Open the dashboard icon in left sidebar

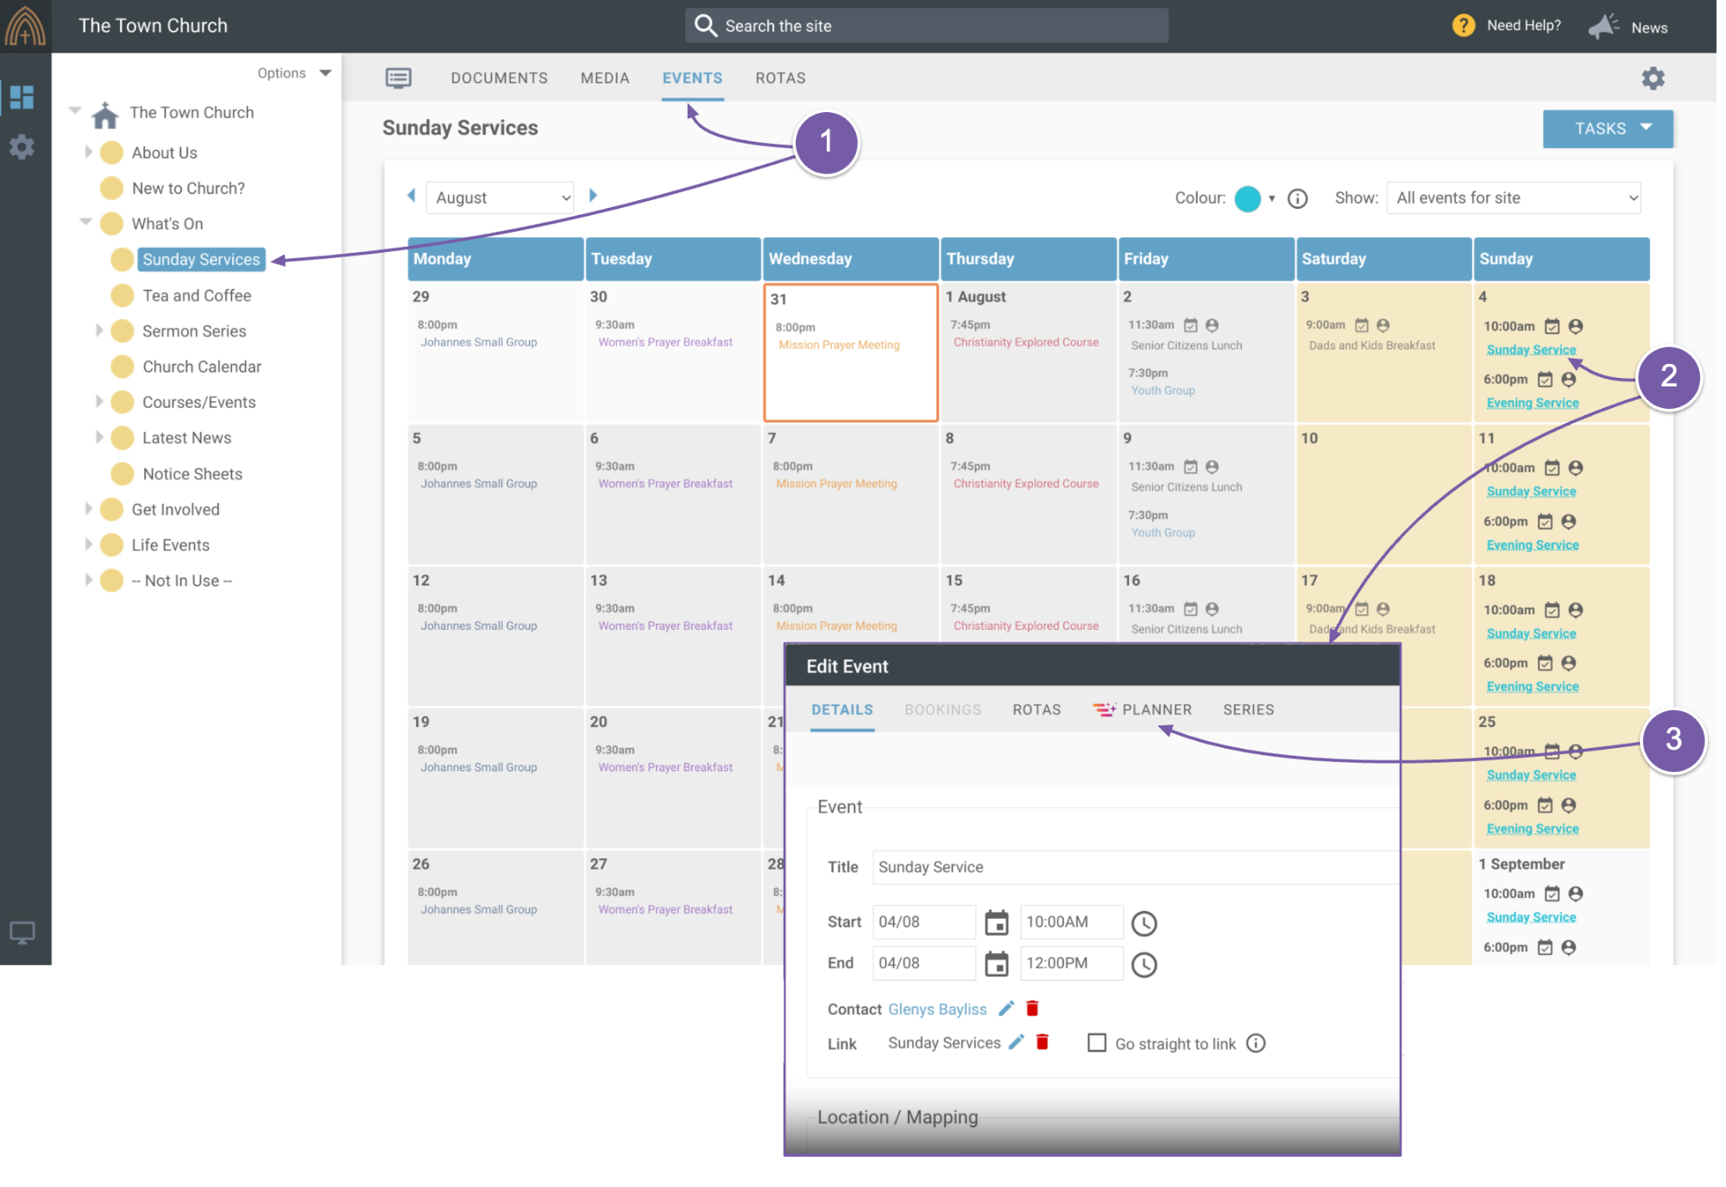(22, 97)
